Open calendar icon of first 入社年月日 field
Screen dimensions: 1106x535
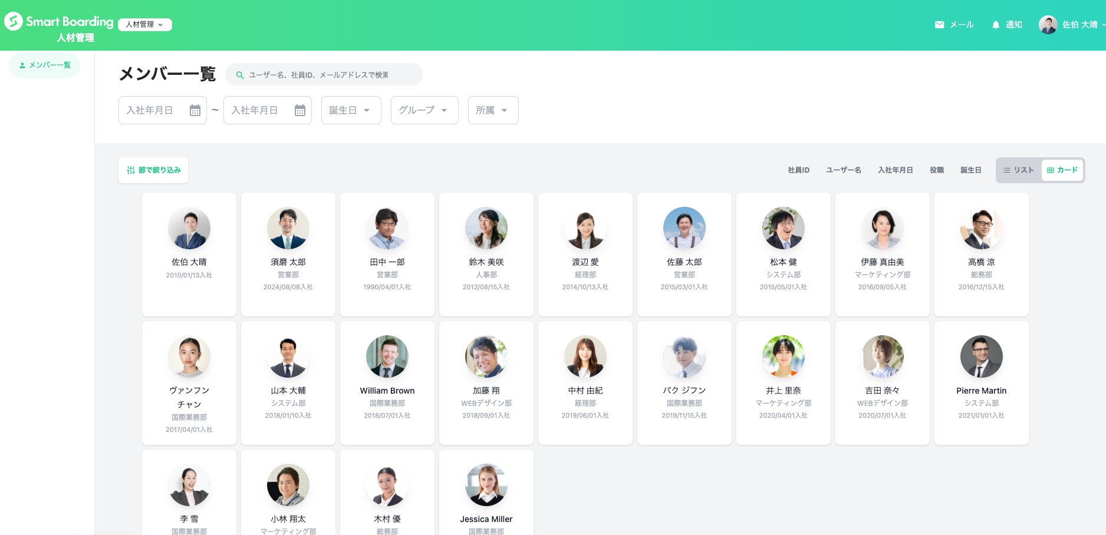195,110
